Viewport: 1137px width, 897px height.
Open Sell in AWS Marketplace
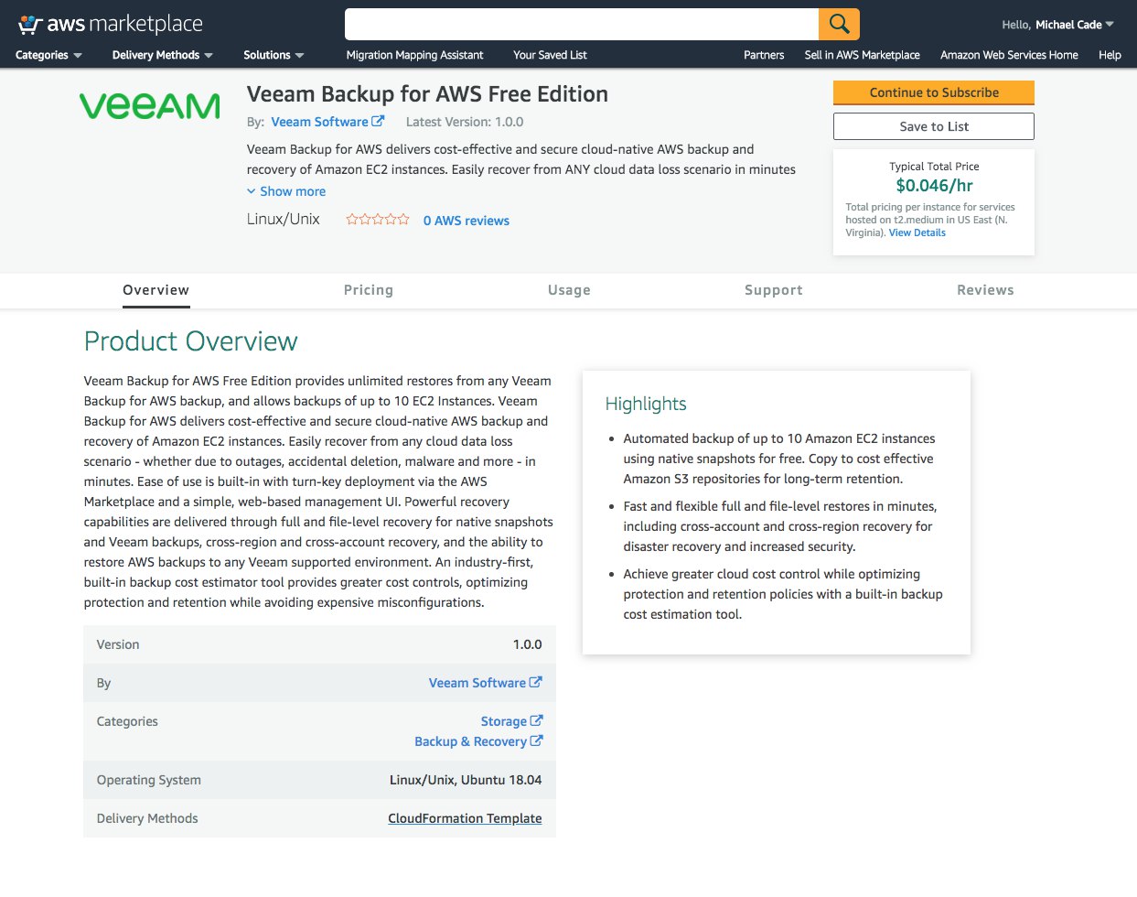(862, 55)
